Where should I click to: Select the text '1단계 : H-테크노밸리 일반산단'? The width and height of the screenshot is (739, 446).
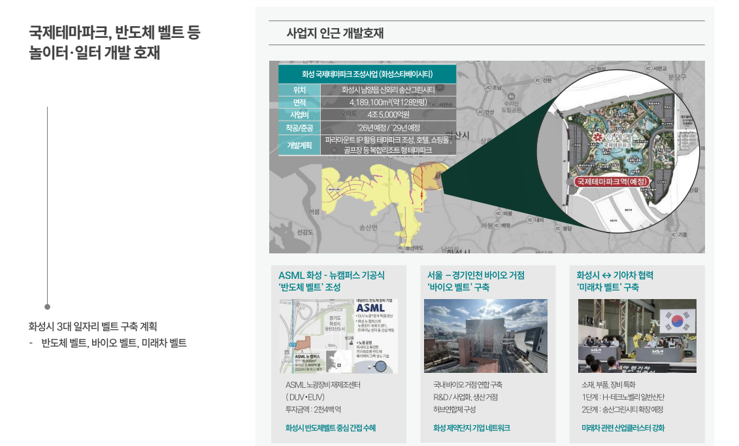point(623,397)
